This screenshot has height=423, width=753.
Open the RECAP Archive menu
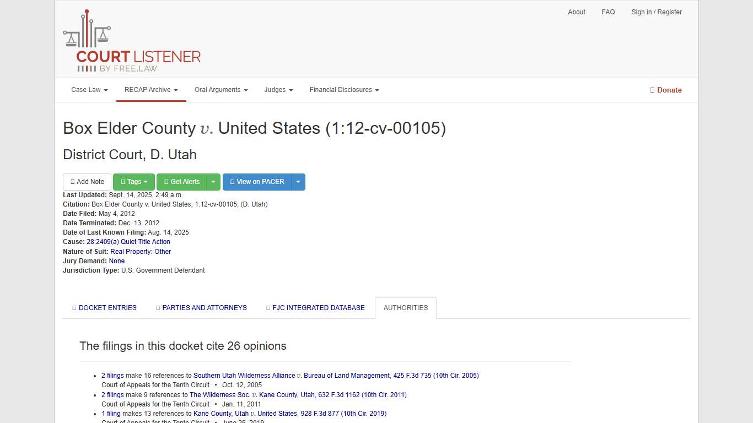point(151,90)
